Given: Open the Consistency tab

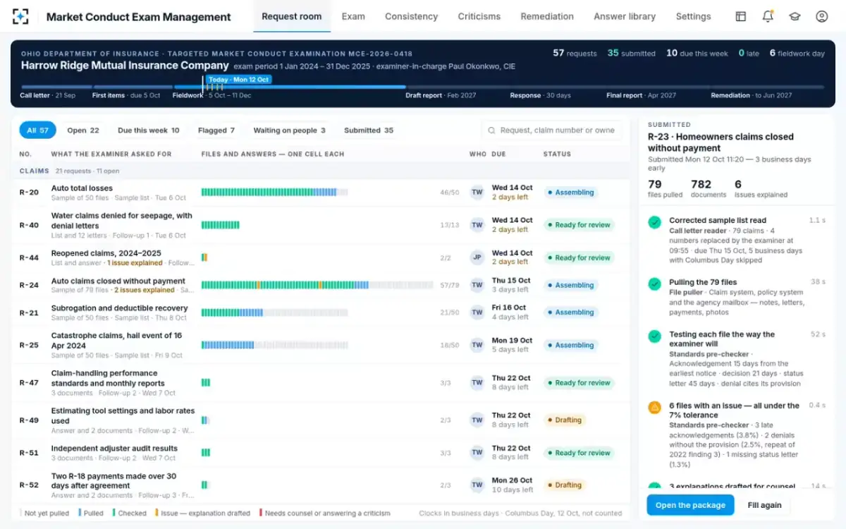Looking at the screenshot, I should point(411,16).
